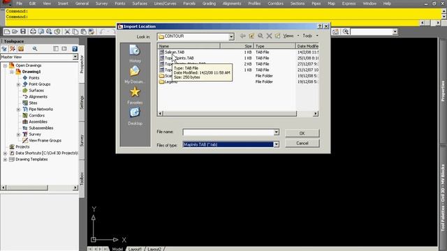Click the Cancel button
This screenshot has height=251, width=447.
302,143
